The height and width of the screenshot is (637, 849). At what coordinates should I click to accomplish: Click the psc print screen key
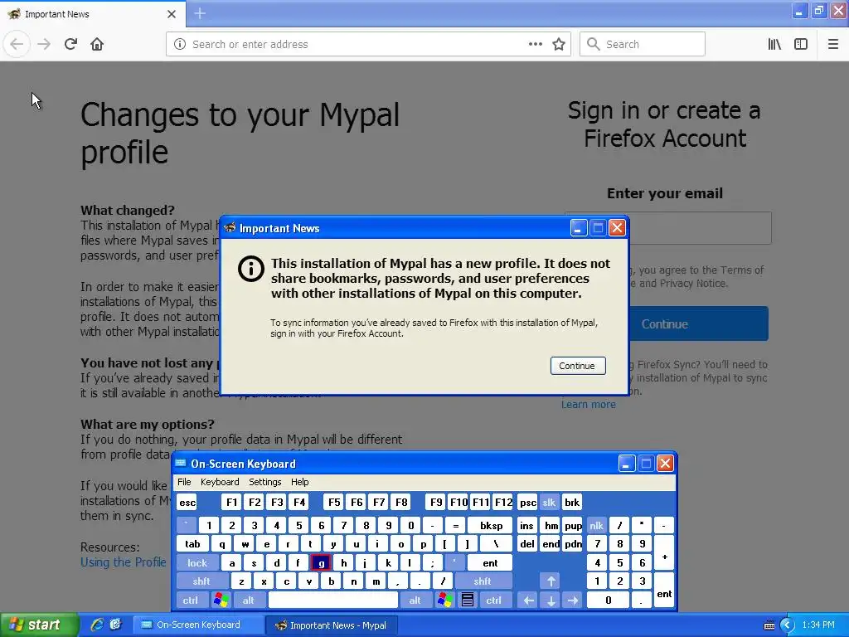[528, 502]
